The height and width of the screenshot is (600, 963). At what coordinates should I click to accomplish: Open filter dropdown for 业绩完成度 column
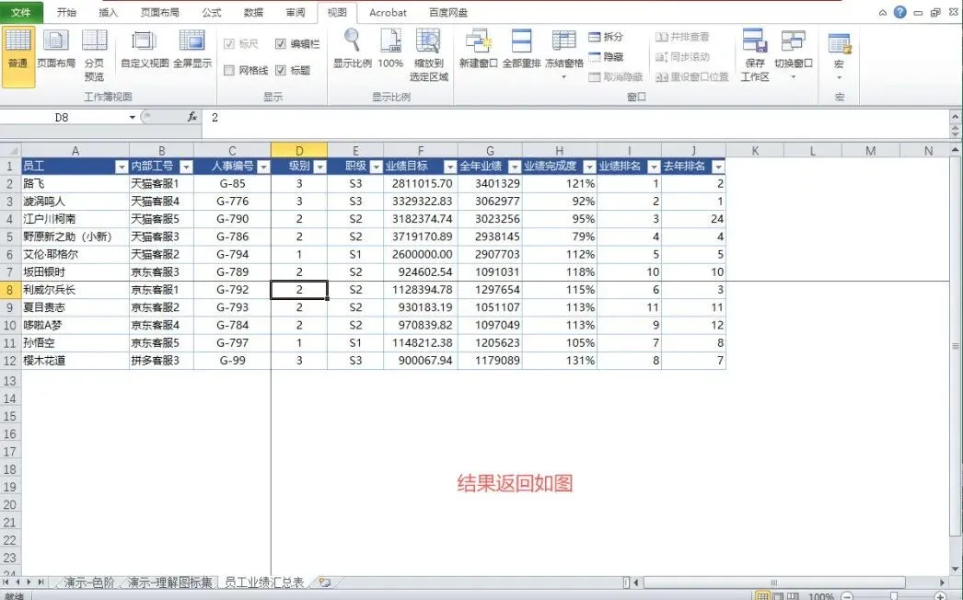pyautogui.click(x=589, y=167)
